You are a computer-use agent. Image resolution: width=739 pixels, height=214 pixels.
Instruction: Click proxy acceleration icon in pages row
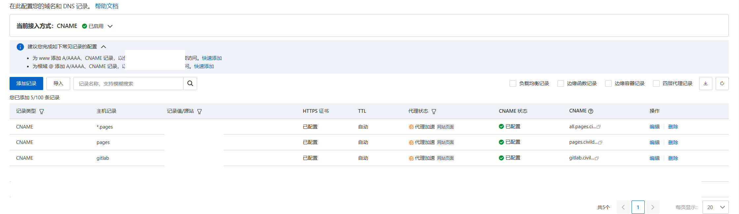pyautogui.click(x=411, y=142)
